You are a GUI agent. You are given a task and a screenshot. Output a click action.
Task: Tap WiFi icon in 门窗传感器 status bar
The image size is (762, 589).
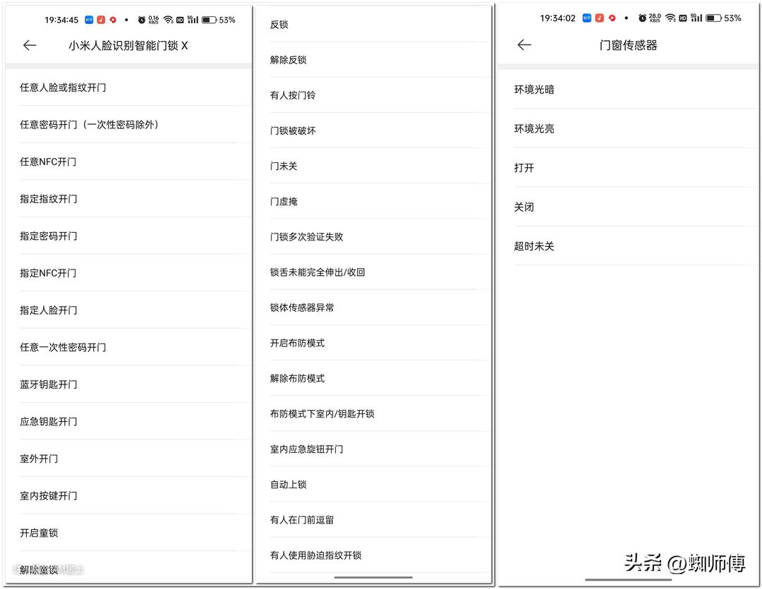pyautogui.click(x=671, y=18)
